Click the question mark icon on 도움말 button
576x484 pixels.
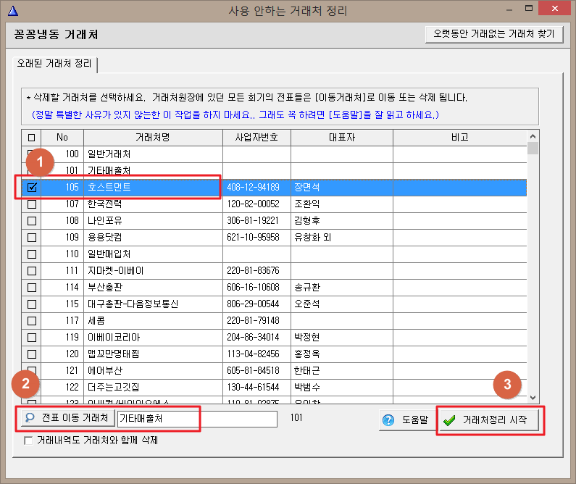point(388,420)
